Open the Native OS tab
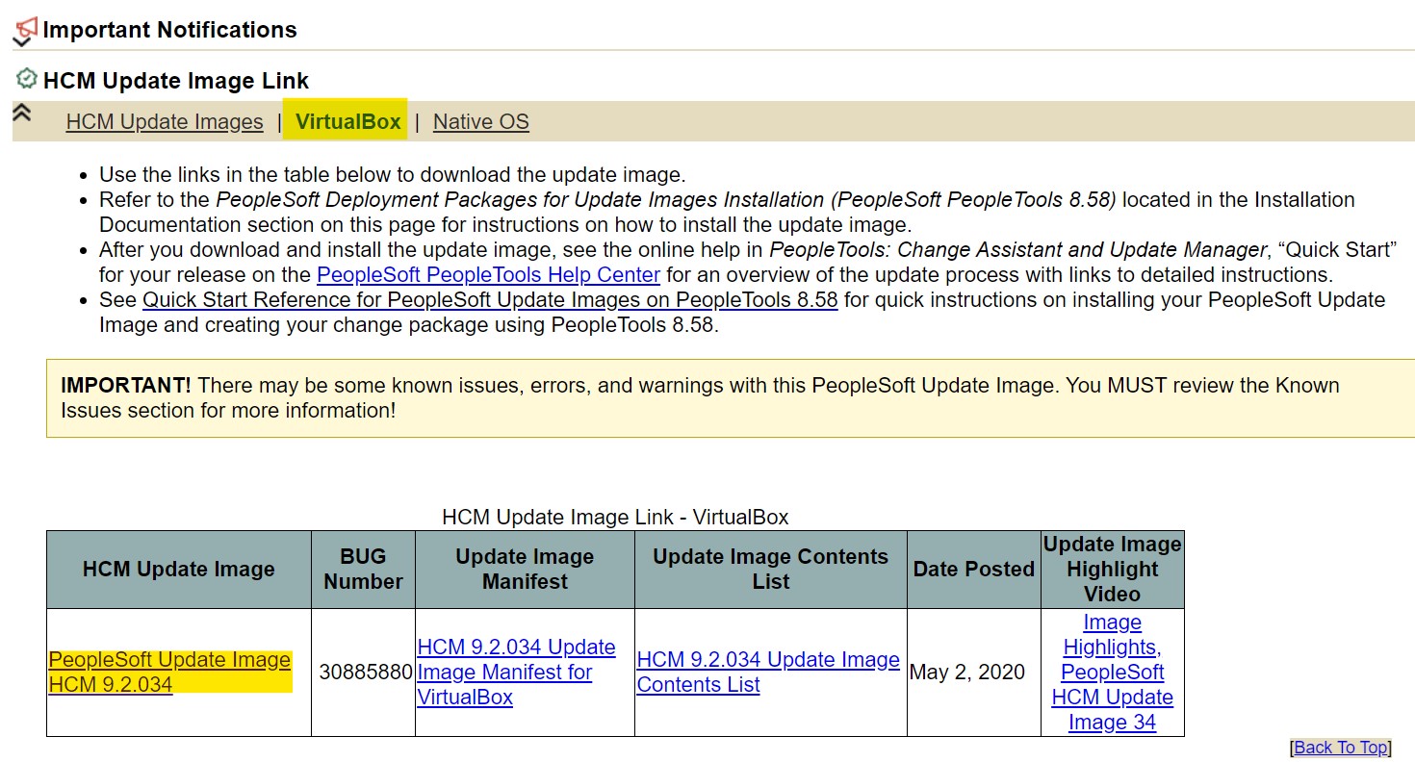Image resolution: width=1415 pixels, height=762 pixels. click(x=480, y=122)
